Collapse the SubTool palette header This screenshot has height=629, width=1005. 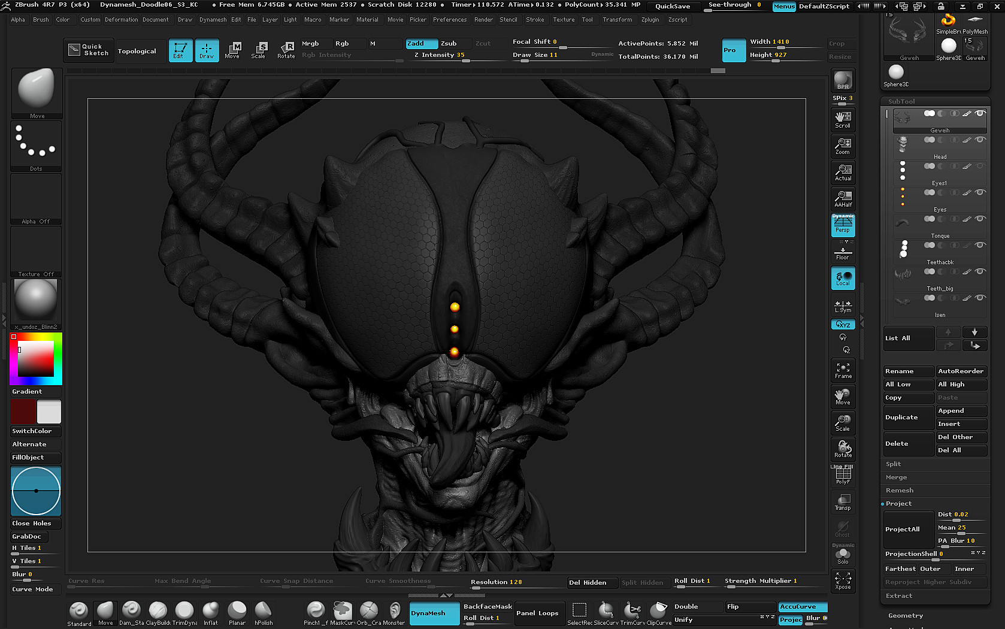tap(901, 101)
